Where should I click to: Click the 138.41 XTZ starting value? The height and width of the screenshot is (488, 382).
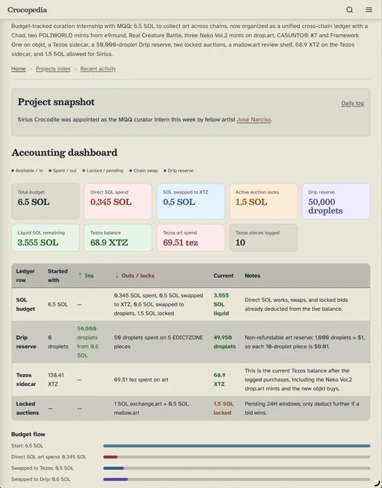(x=56, y=380)
